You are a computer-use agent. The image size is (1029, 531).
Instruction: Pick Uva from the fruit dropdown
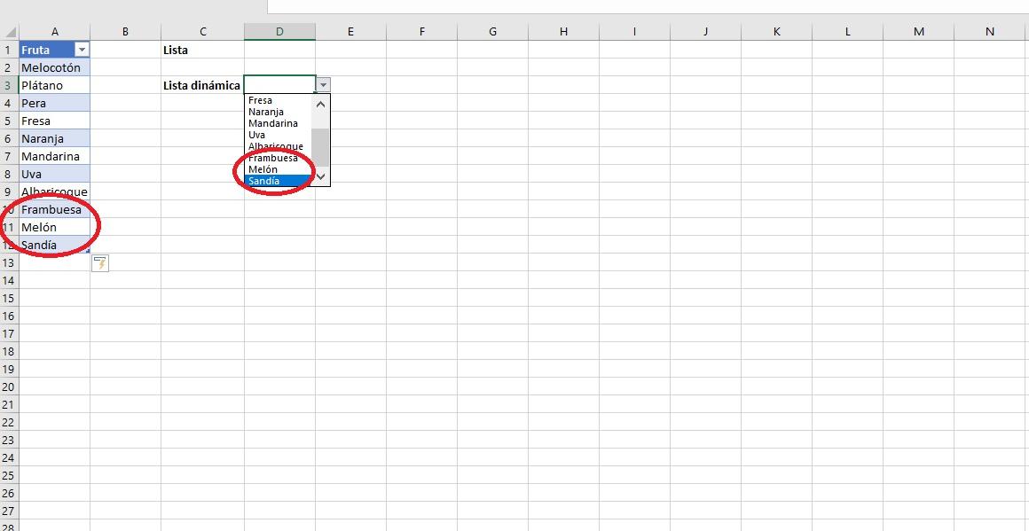255,135
